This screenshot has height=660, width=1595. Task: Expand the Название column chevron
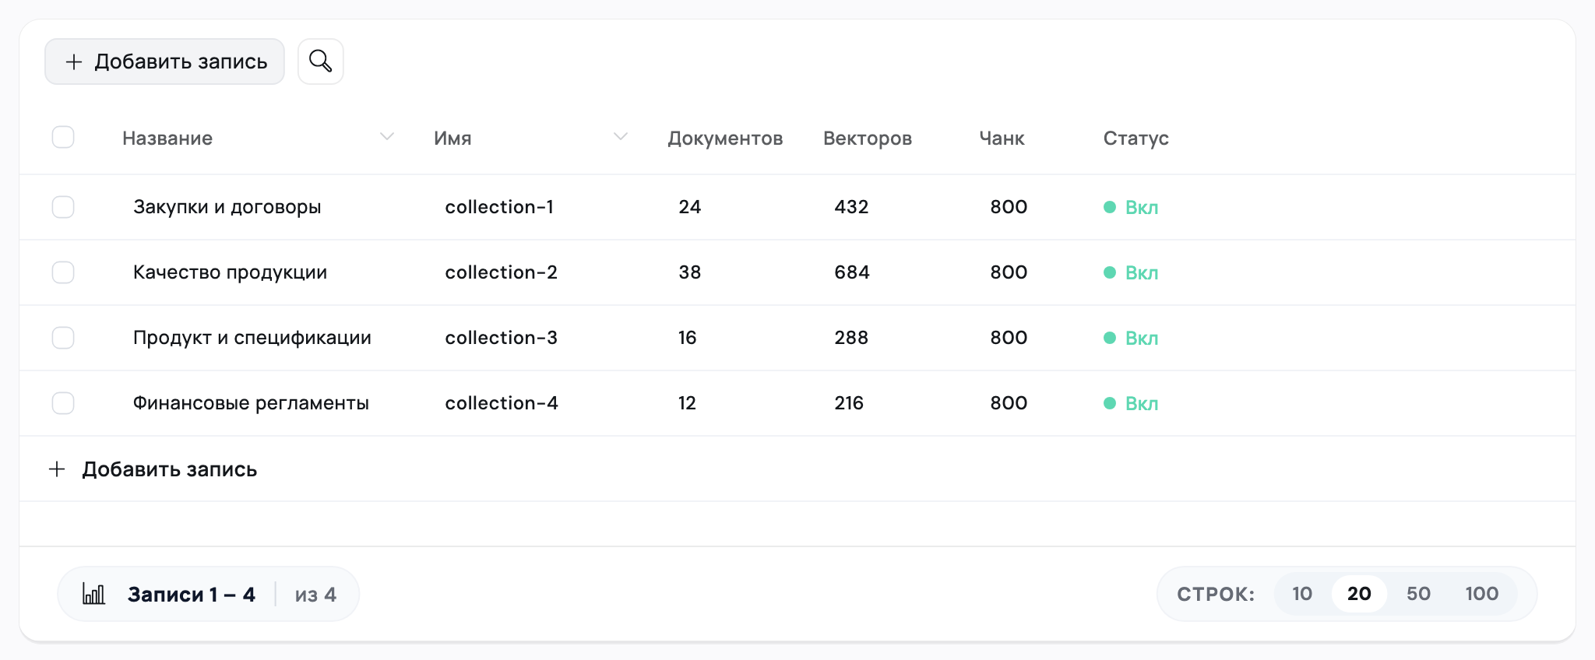[386, 137]
